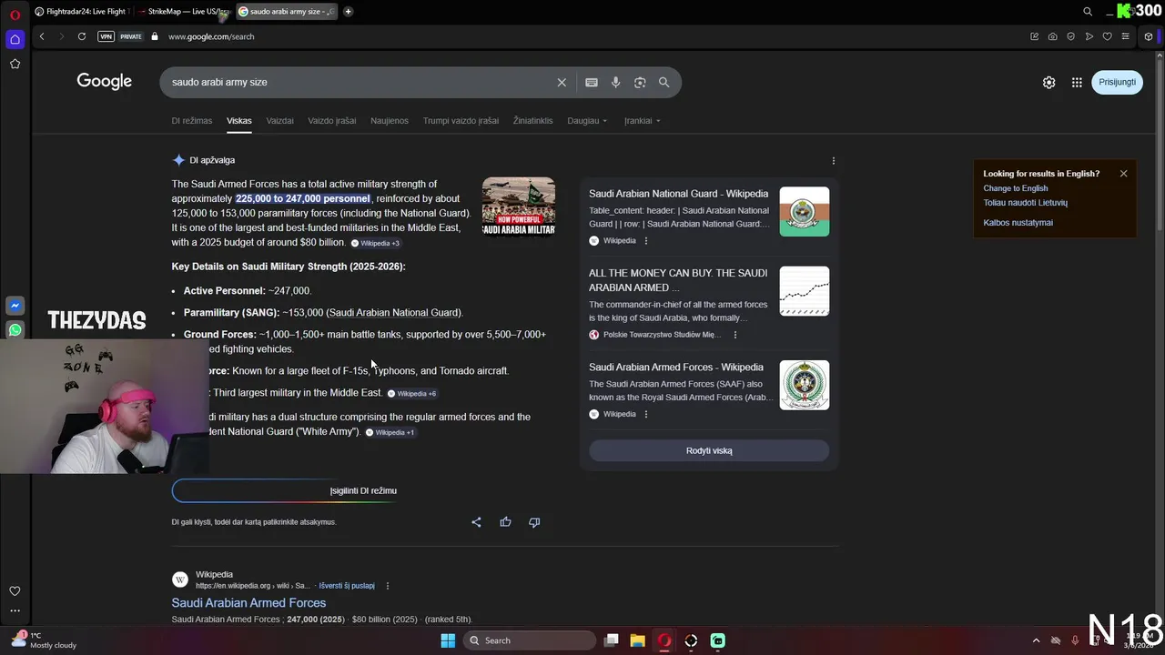Submit search with magnifier button

point(664,82)
